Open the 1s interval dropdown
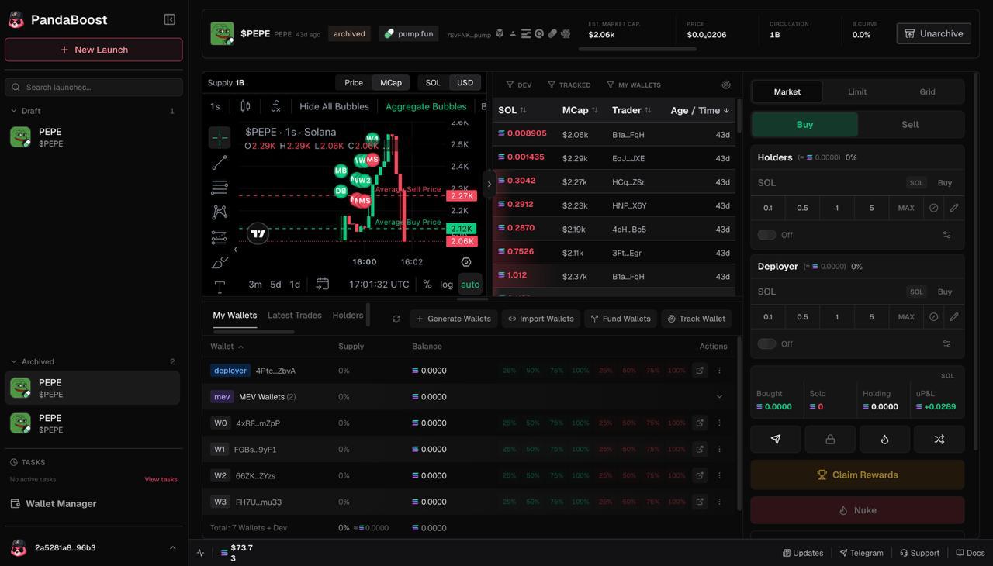The height and width of the screenshot is (566, 993). tap(215, 106)
